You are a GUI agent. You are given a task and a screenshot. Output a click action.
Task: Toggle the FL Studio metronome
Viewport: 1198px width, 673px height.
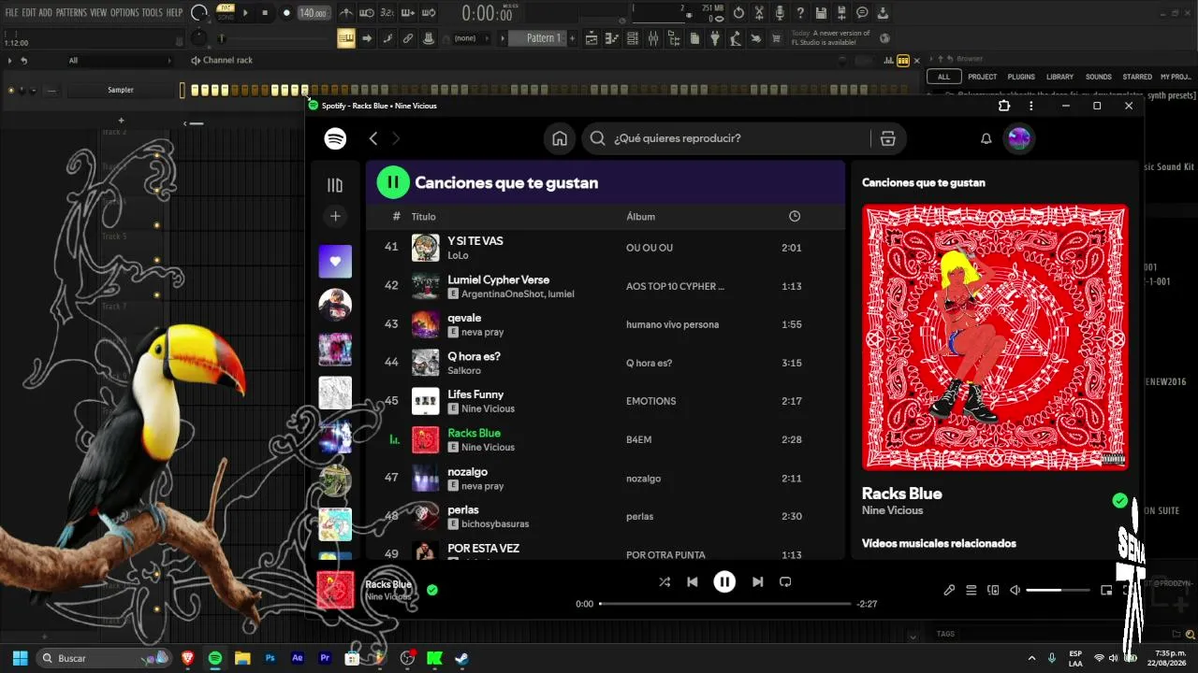pos(346,13)
